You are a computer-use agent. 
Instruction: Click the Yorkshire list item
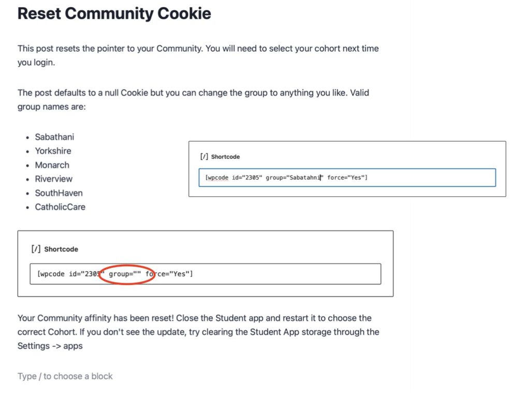tap(53, 151)
